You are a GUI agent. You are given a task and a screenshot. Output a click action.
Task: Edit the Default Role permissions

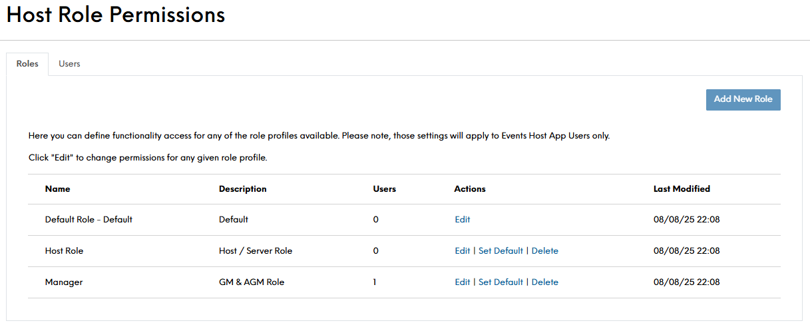(x=462, y=220)
